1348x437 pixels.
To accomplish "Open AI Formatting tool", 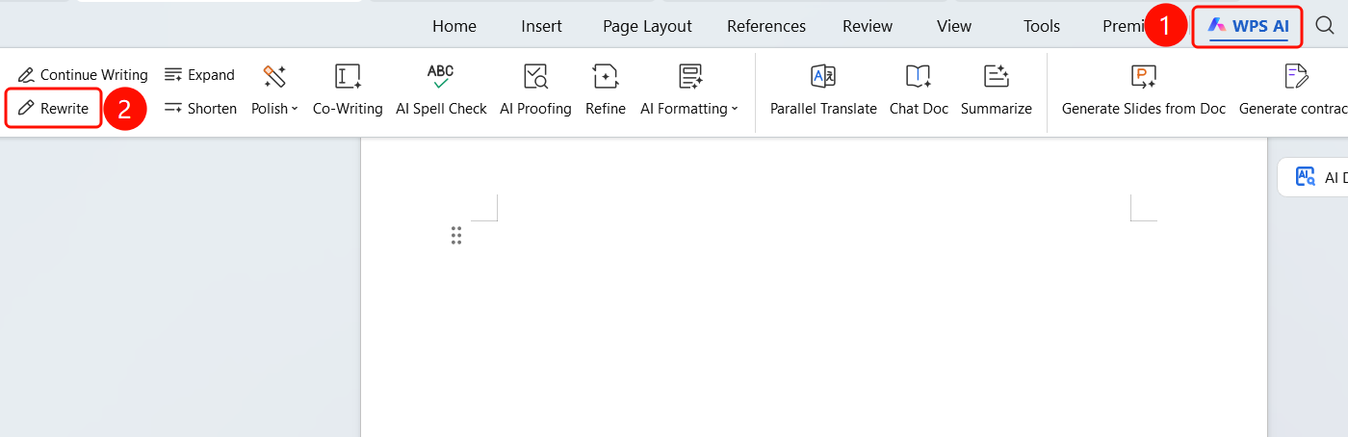I will [689, 90].
